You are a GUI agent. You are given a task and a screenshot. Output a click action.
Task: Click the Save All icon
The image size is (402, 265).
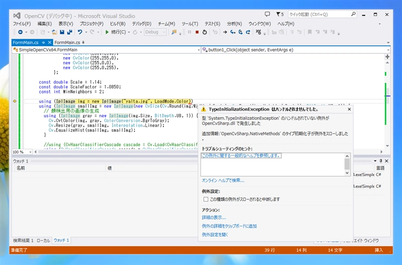tap(70, 32)
